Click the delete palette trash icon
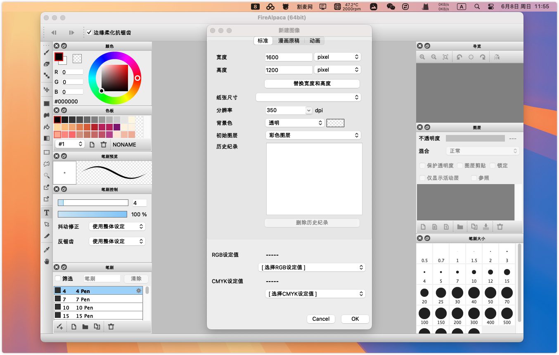Screen dimensions: 559x355 pyautogui.click(x=104, y=144)
